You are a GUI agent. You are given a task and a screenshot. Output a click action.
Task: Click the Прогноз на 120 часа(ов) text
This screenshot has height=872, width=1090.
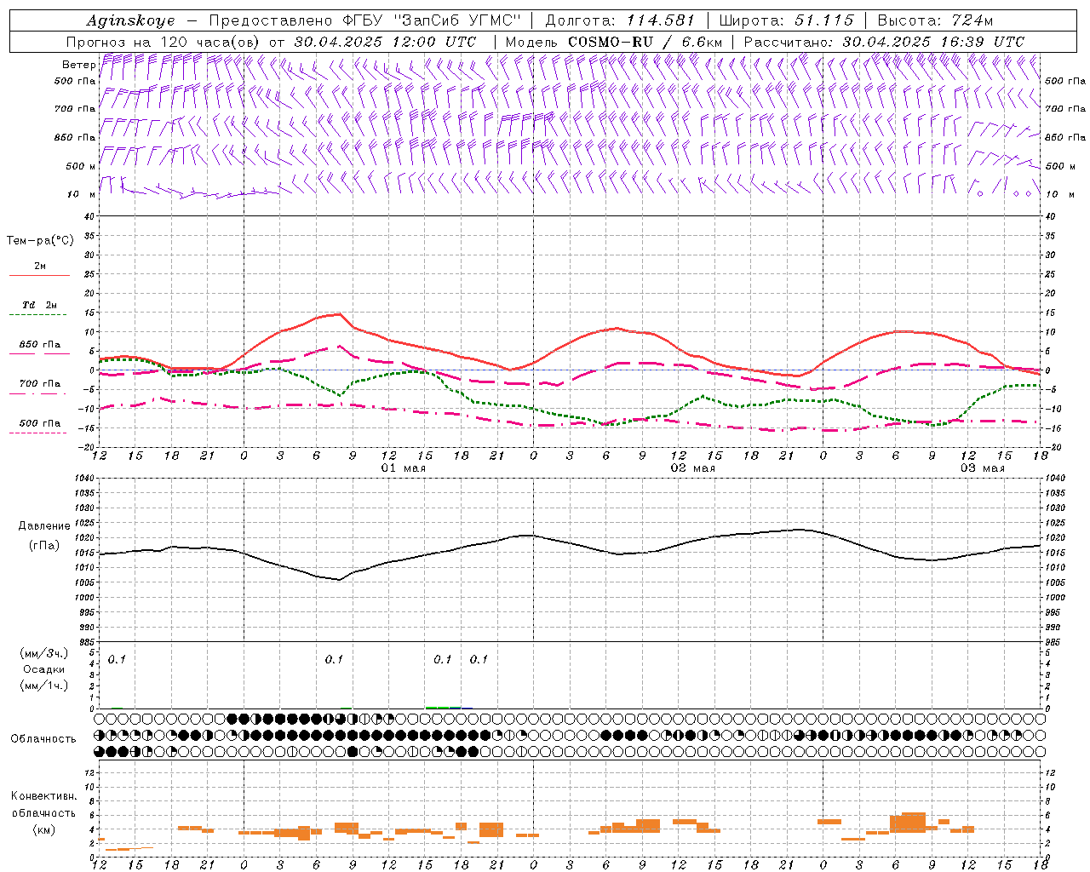coord(164,42)
